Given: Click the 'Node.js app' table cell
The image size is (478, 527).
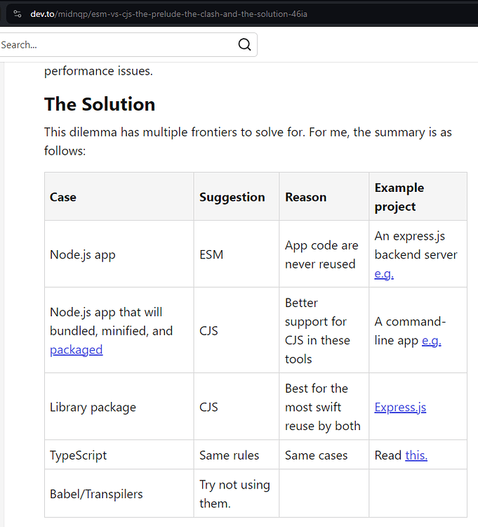Looking at the screenshot, I should tap(119, 254).
